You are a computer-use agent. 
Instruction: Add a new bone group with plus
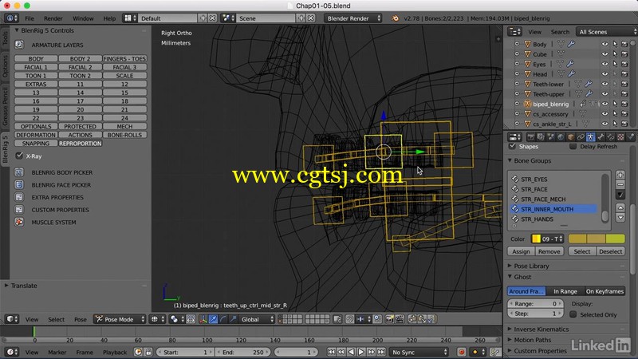620,175
